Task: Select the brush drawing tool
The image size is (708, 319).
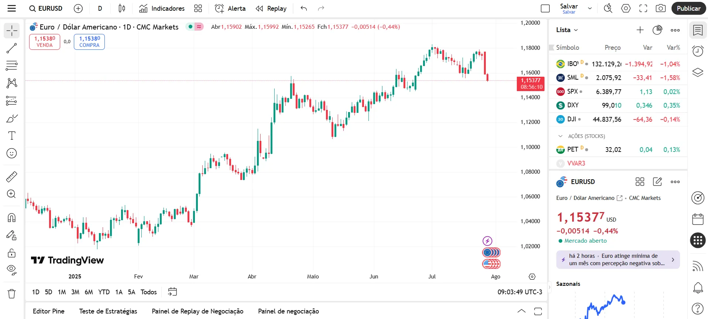Action: click(x=12, y=118)
